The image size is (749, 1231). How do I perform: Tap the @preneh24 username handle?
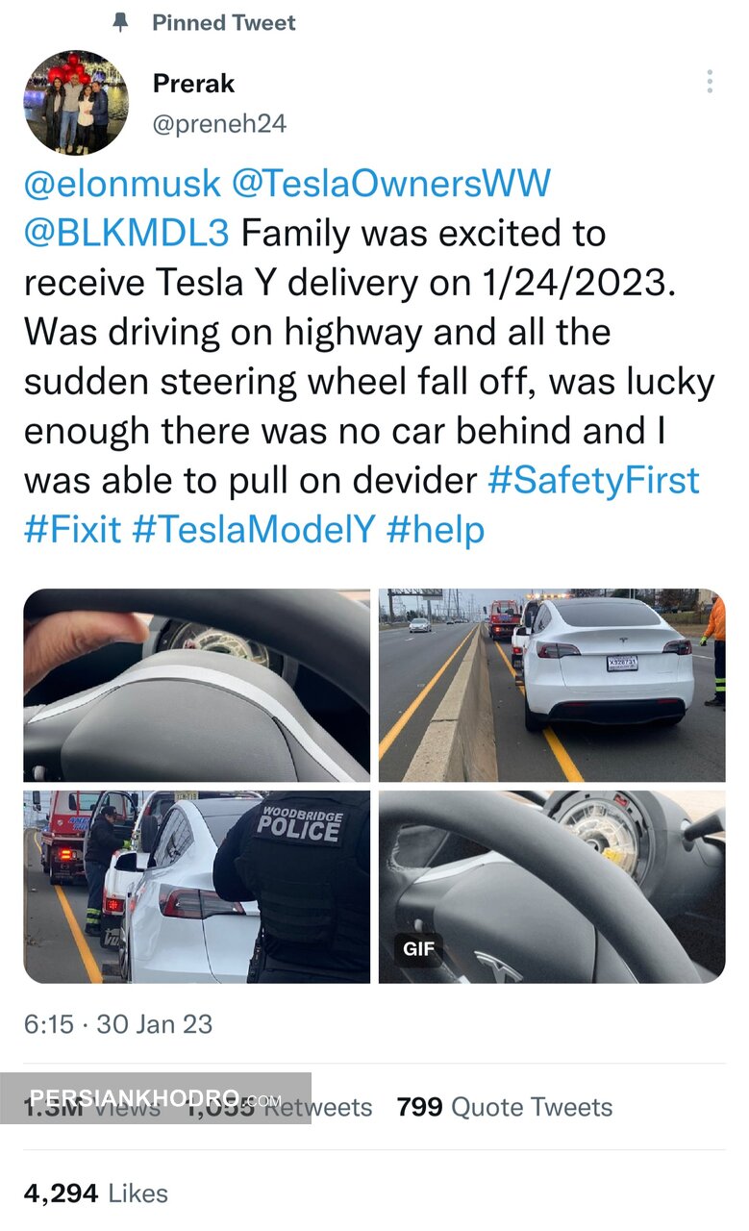pyautogui.click(x=219, y=124)
